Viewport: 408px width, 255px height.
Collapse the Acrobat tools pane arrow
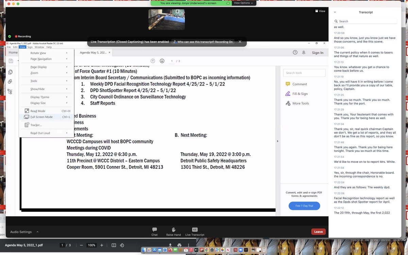[278, 141]
